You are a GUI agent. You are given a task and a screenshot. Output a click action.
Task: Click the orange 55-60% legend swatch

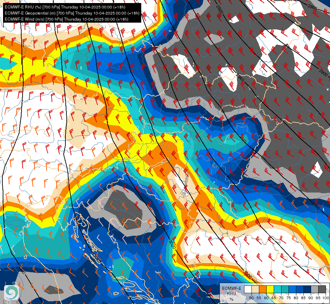[263, 289]
